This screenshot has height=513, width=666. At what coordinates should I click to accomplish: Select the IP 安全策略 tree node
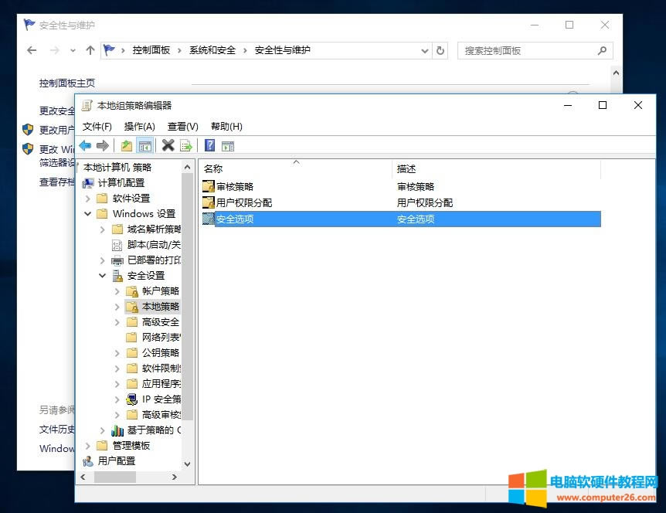click(x=161, y=399)
